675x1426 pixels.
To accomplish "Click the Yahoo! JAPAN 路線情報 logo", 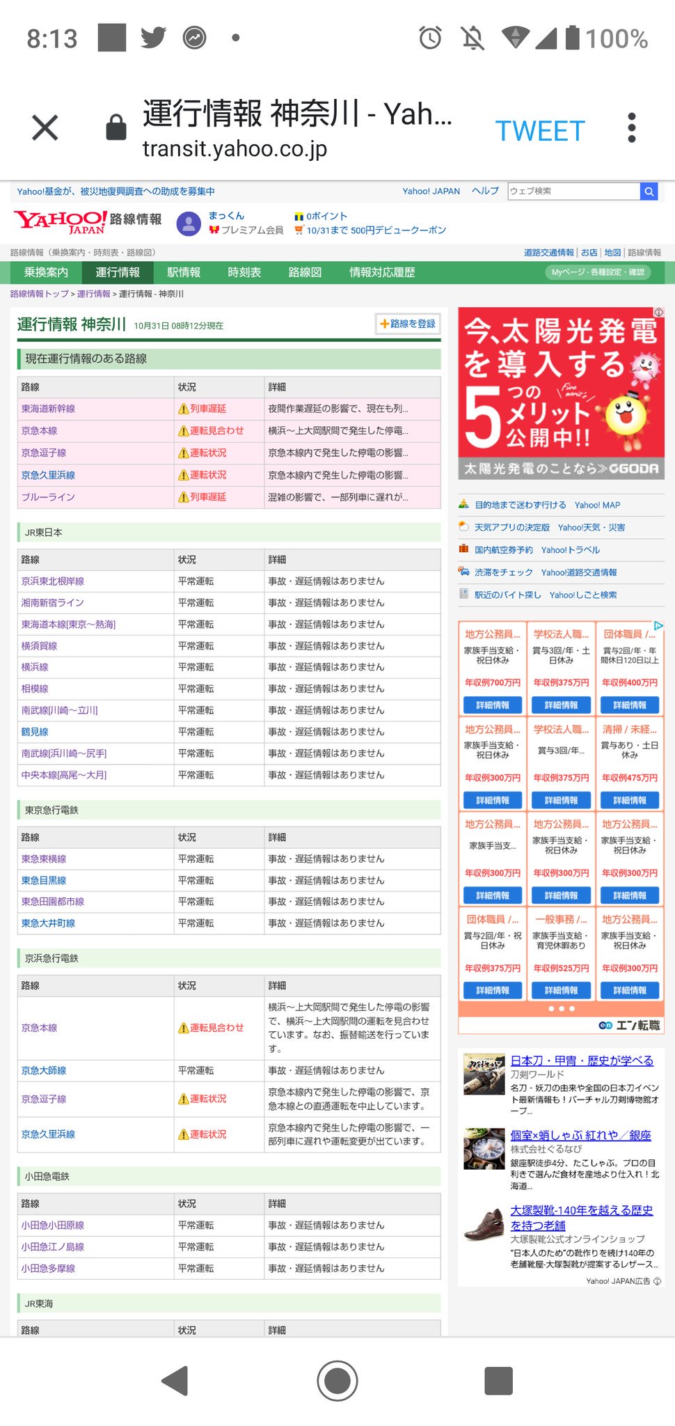I will [88, 222].
